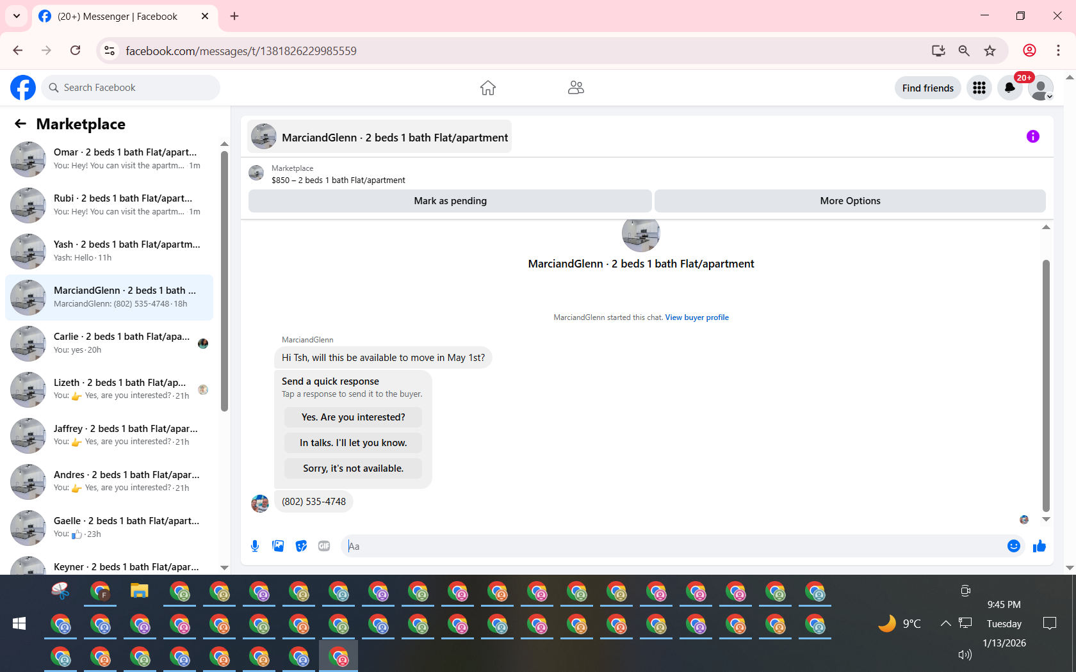View site information icon in address bar
This screenshot has height=672, width=1076.
(110, 51)
